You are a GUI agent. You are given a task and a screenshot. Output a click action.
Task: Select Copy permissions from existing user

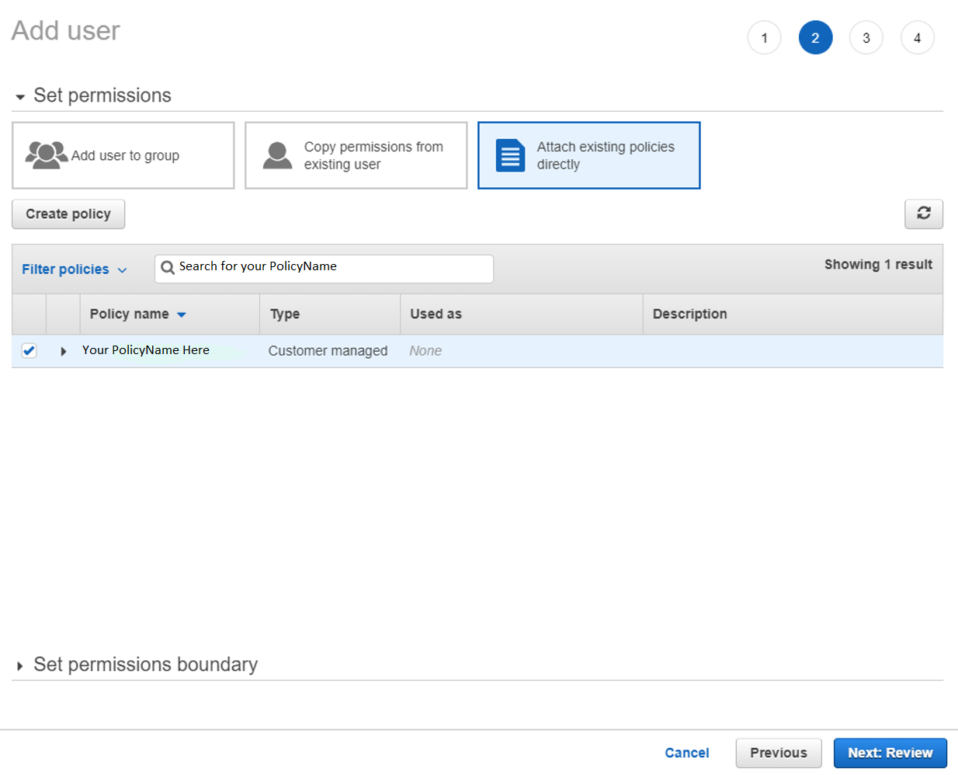(356, 155)
